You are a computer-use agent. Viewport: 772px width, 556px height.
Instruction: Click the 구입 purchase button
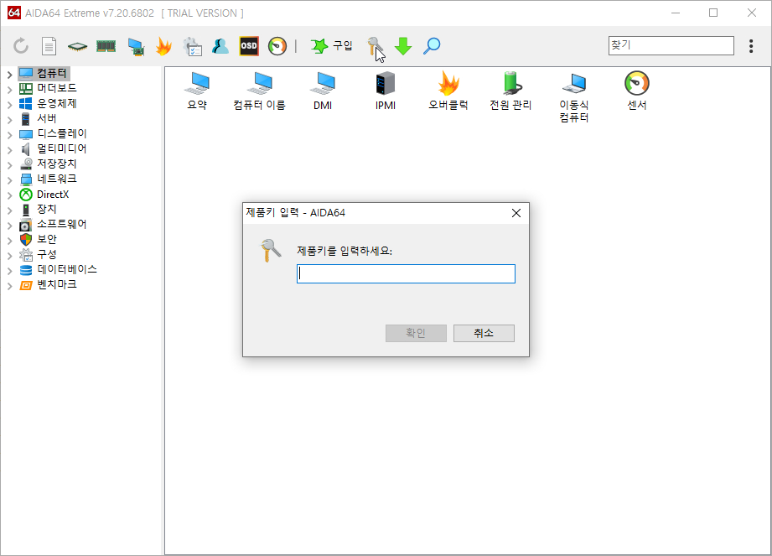[332, 46]
